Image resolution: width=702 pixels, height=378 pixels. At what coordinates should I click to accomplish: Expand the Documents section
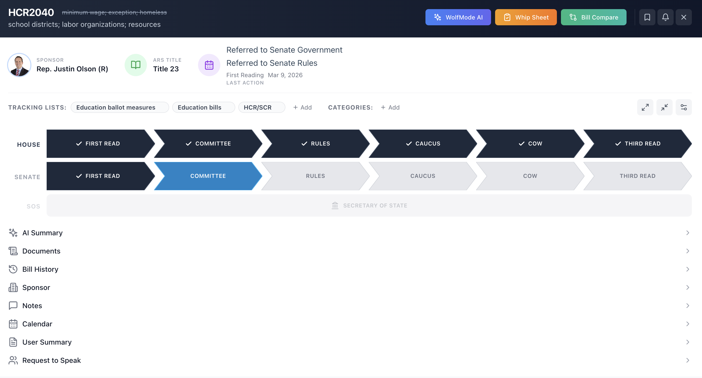[42, 251]
